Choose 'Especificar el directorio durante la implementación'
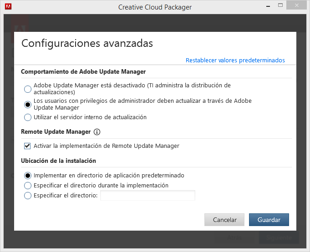The image size is (310, 252). pos(28,186)
